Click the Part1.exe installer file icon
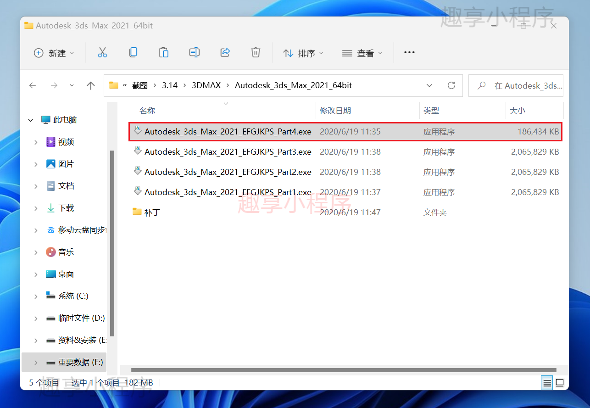Viewport: 590px width, 408px height. [137, 191]
